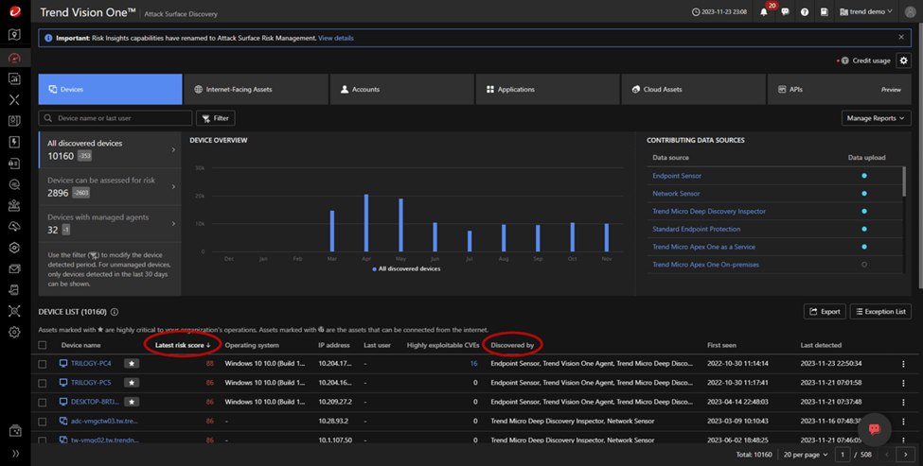Check the adc-vmgctw03 row checkbox
This screenshot has width=923, height=466.
click(x=43, y=422)
